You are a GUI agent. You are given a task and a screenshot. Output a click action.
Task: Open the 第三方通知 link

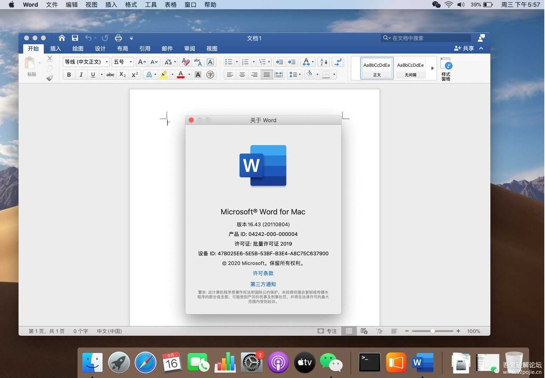click(x=263, y=284)
